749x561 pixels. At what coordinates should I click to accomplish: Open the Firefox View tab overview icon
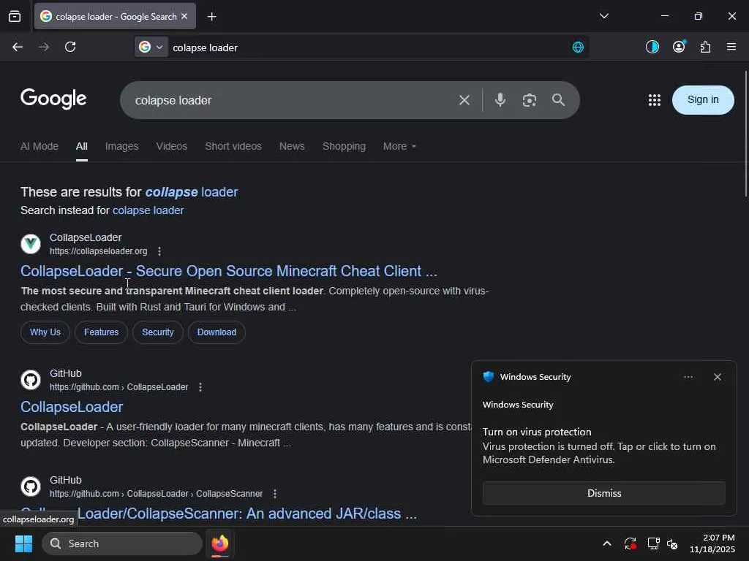click(x=15, y=16)
